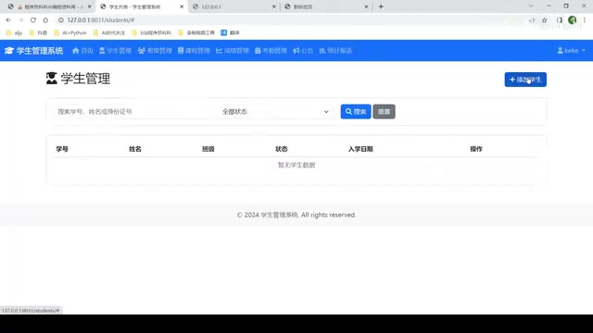Click the 2024 copyright footer text
Viewport: 593px width, 333px height.
(296, 215)
